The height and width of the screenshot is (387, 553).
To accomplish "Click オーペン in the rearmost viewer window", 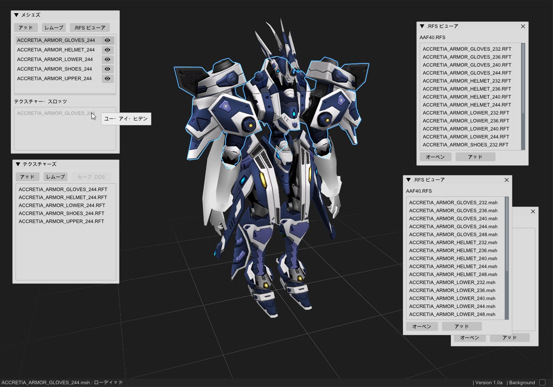I will 470,338.
